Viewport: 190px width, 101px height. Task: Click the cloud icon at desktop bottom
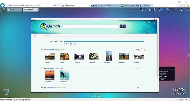click(x=91, y=96)
